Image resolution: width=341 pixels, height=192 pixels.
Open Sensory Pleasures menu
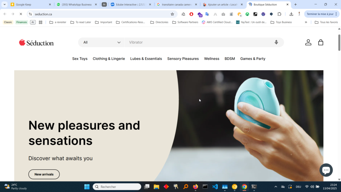point(183,59)
